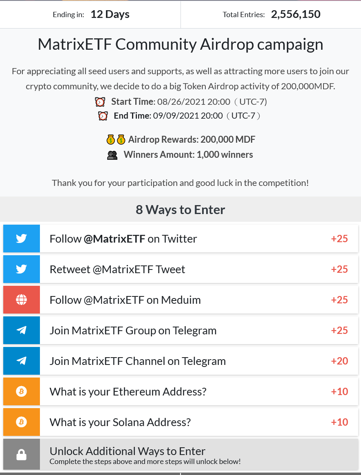361x475 pixels.
Task: Expand the Follow @MatrixETF on Twitter entry
Action: (181, 239)
